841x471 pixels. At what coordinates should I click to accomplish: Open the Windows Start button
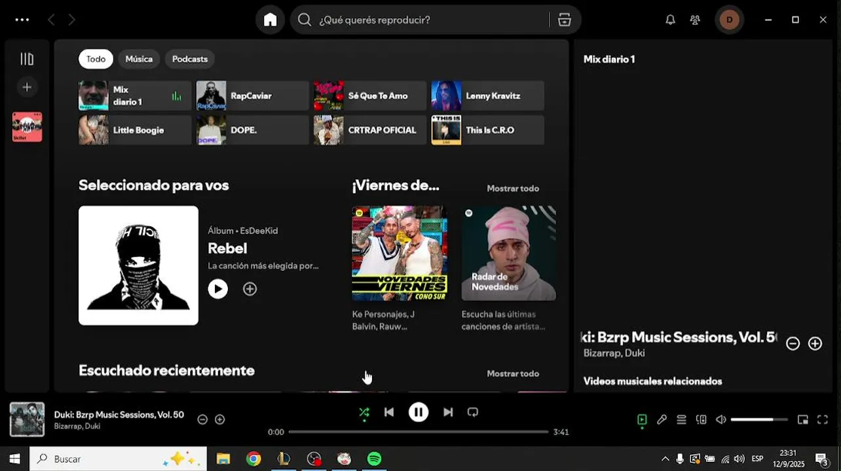point(14,459)
